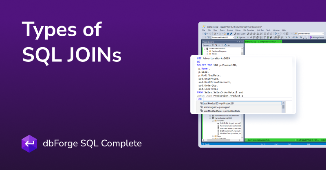The image size is (326, 170).
Task: Click the New Query toolbar button
Action: point(240,34)
